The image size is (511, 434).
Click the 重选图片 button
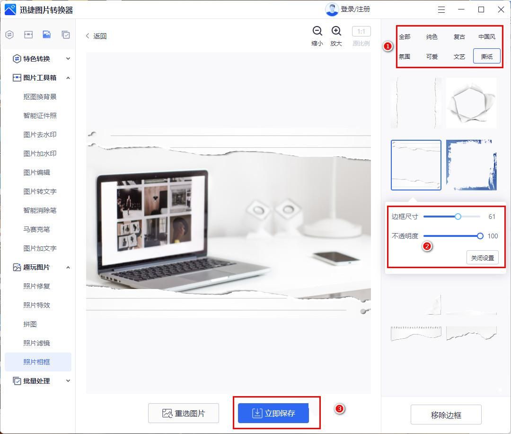(184, 413)
